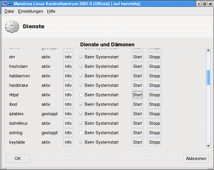Stop the haldaemon service
The image size is (214, 170).
click(155, 76)
